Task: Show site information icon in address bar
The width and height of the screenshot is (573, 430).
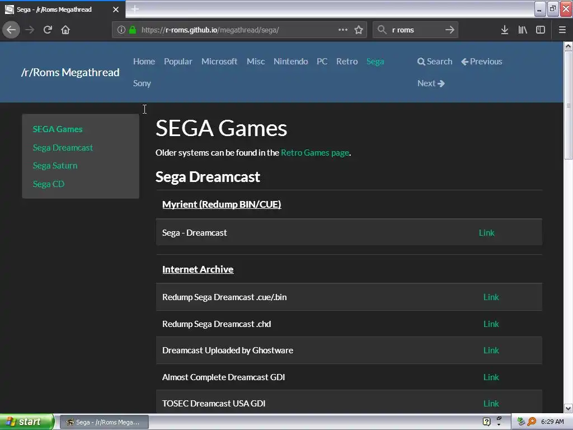Action: click(121, 30)
